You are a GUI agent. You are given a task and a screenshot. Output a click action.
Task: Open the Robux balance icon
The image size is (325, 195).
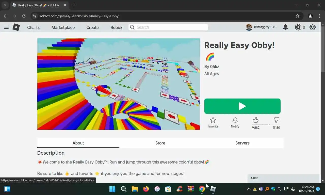point(298,27)
